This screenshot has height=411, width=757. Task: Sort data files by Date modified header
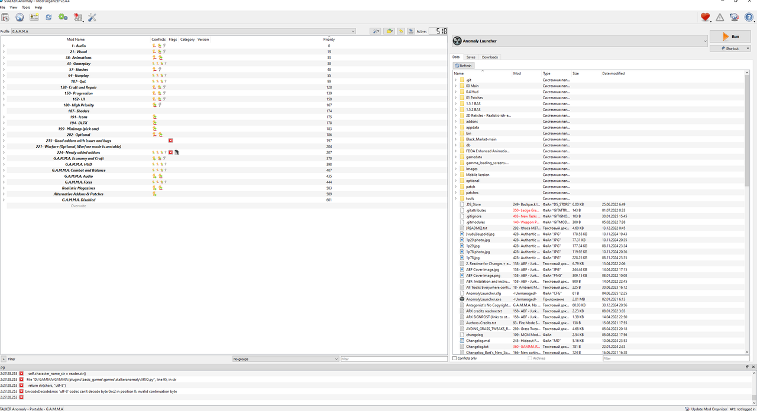tap(613, 73)
